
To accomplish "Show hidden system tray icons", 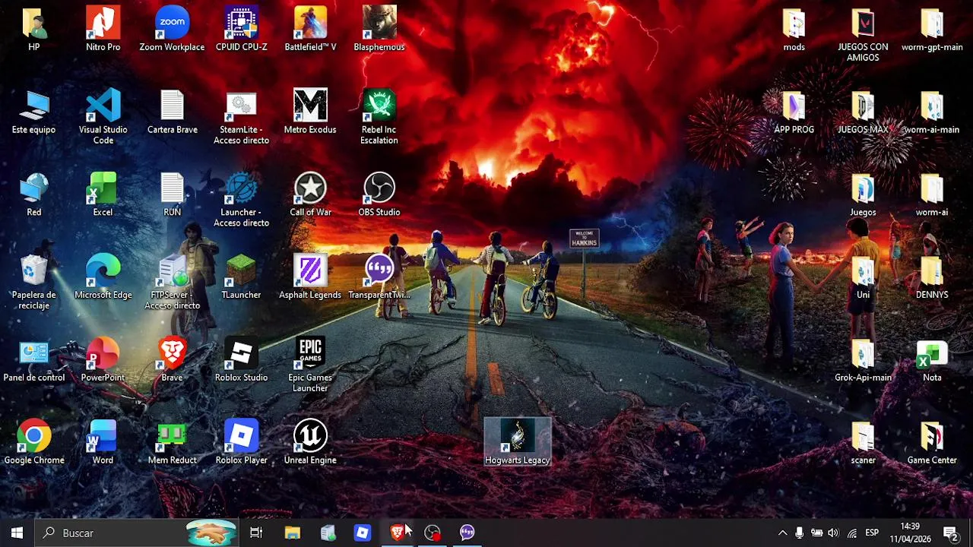I will point(782,533).
